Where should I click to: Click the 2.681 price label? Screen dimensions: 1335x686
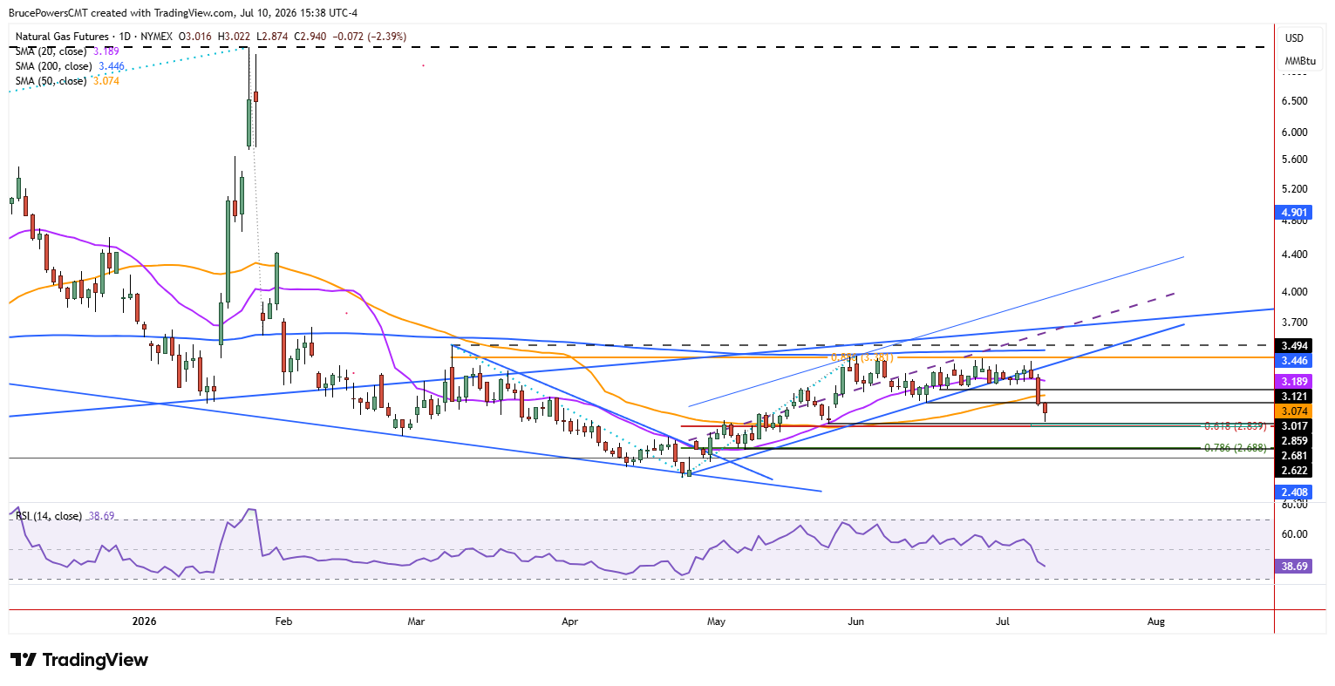pyautogui.click(x=1293, y=456)
